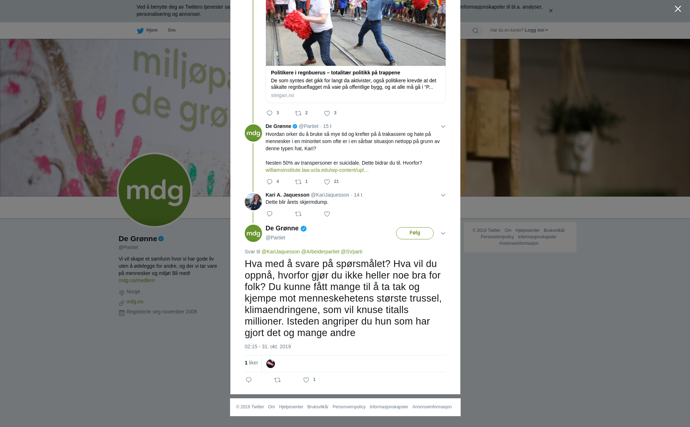This screenshot has height=427, width=690.
Task: Expand options chevron on Kari Jaquesson's tweet
Action: (443, 195)
